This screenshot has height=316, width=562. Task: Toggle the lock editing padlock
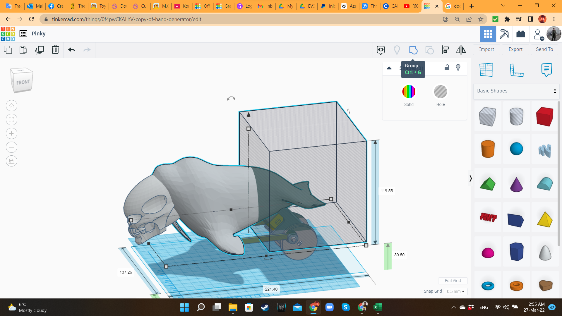point(447,68)
